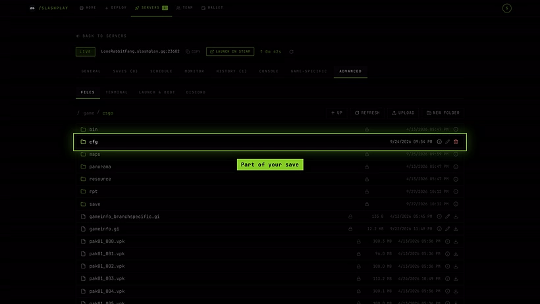Open the cfg folder
The width and height of the screenshot is (540, 304).
[270, 142]
